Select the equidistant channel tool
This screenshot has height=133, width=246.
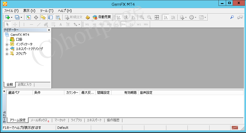(46, 24)
